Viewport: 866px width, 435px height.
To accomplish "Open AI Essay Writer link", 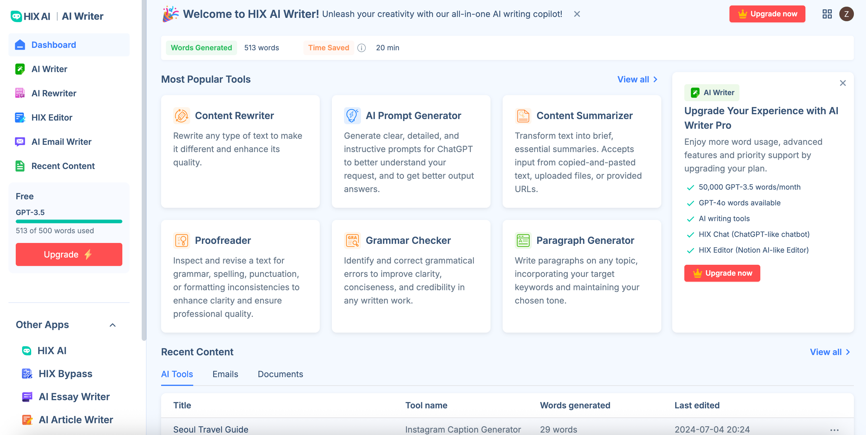I will [x=74, y=397].
